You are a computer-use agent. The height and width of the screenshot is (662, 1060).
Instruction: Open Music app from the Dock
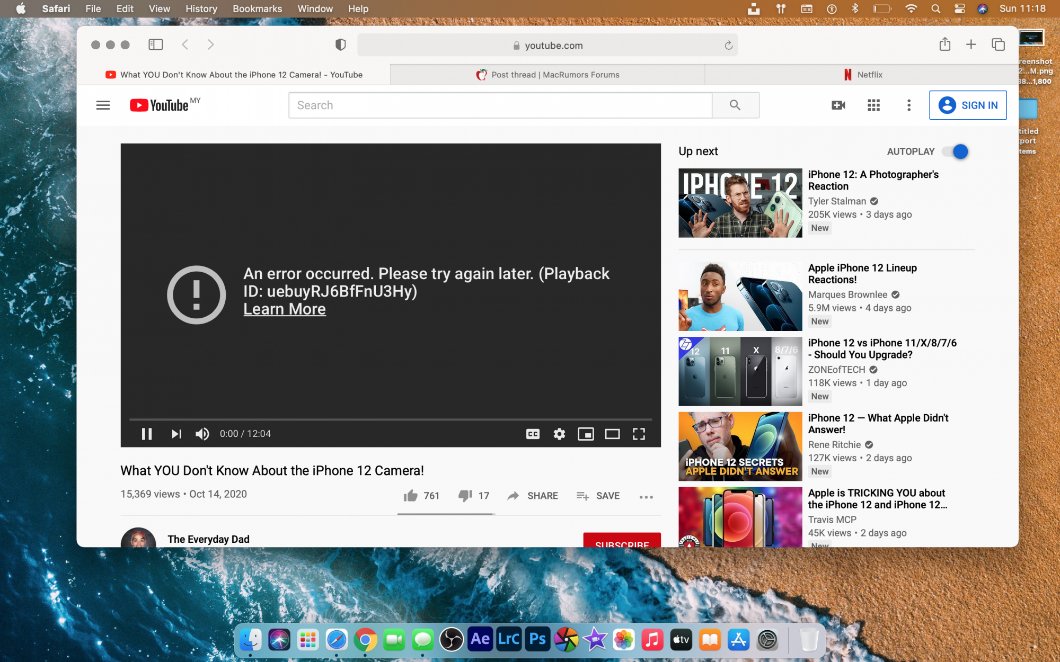[x=652, y=640]
